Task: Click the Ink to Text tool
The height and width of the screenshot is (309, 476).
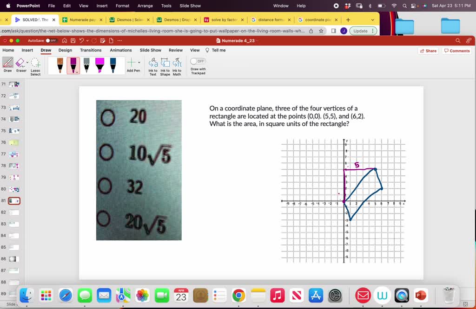Action: click(x=153, y=65)
